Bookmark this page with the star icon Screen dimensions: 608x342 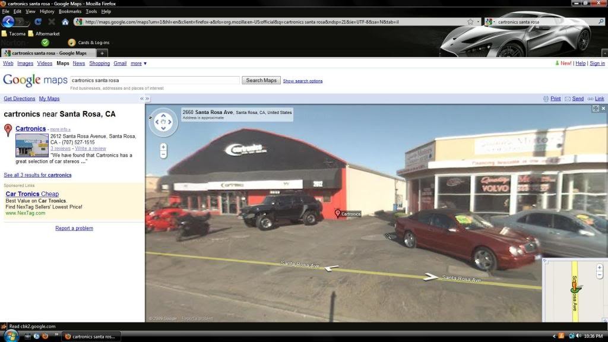(x=470, y=22)
